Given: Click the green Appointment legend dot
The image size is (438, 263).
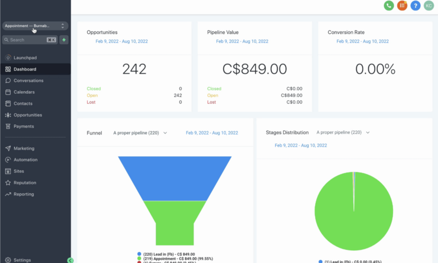Looking at the screenshot, I should coord(139,259).
